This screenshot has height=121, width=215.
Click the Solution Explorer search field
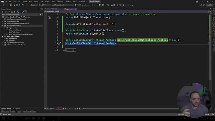click(20, 15)
